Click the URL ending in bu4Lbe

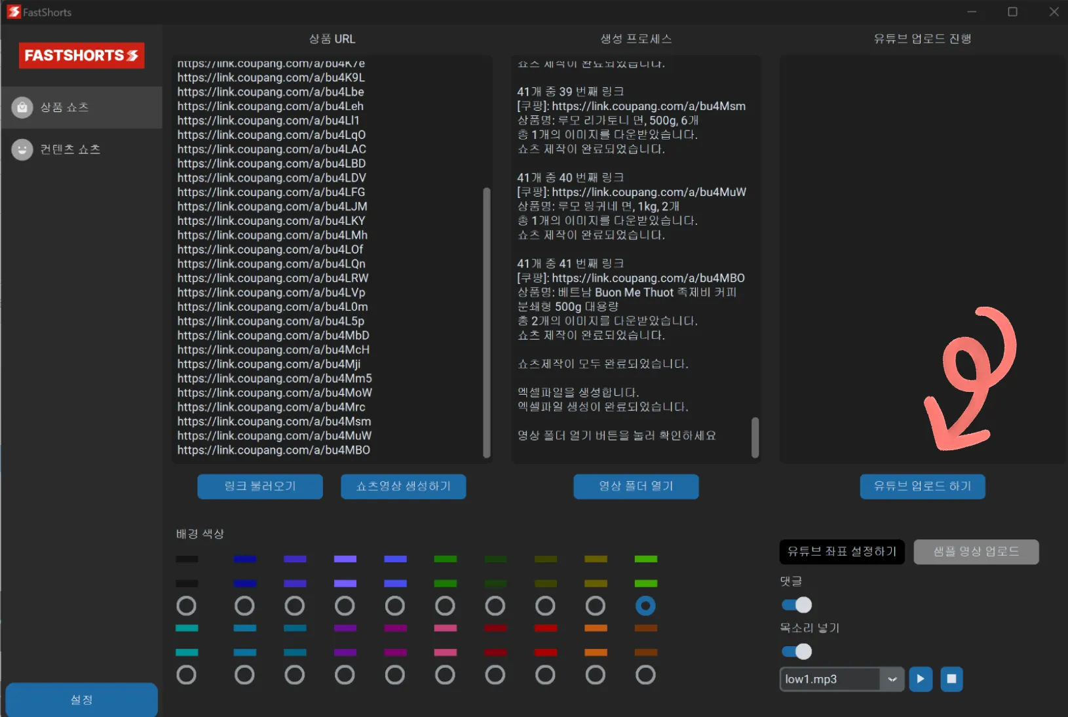(x=271, y=92)
